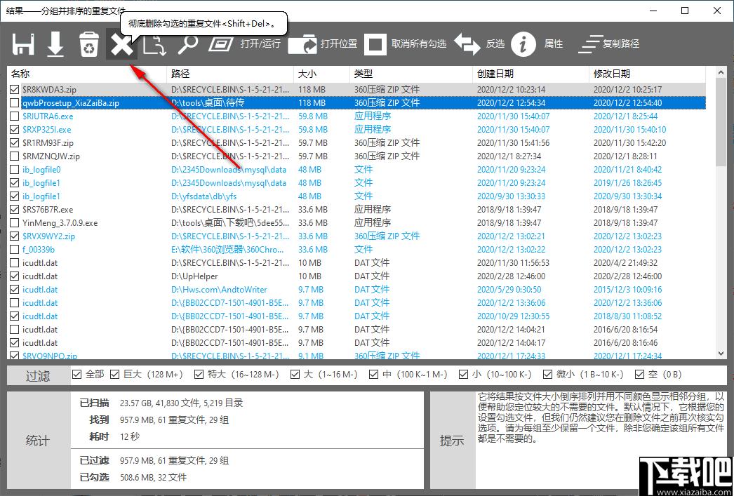Screen dimensions: 734x496
Task: Click the magnifier search icon
Action: click(x=188, y=44)
